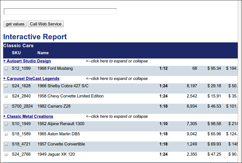Click the SKU cell S18_4721
The image size is (242, 163).
(21, 144)
